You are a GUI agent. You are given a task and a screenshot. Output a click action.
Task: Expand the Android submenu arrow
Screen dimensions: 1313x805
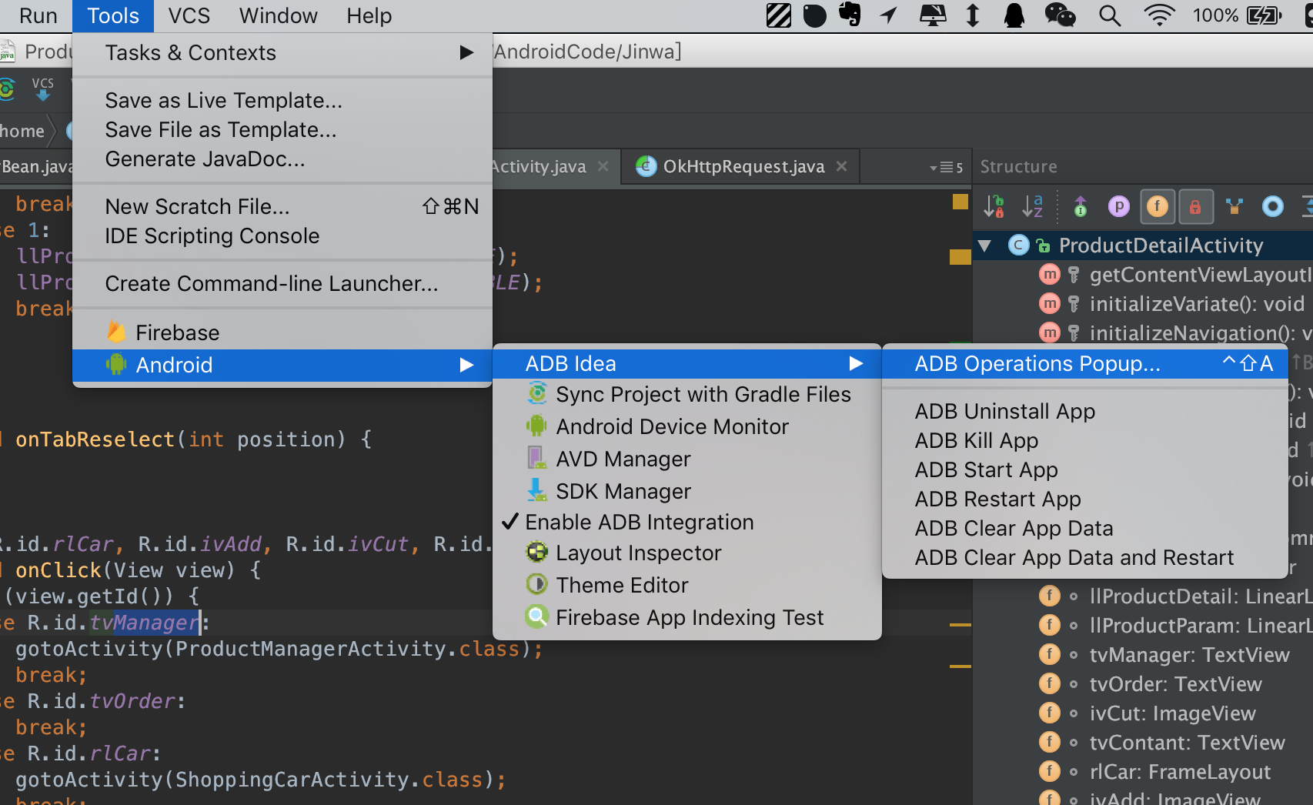click(466, 365)
